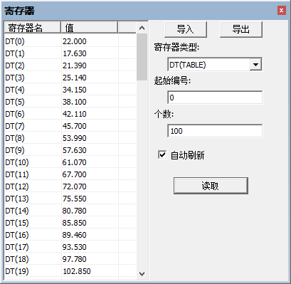
Task: Click the scroll up arrow of register list
Action: pyautogui.click(x=142, y=28)
